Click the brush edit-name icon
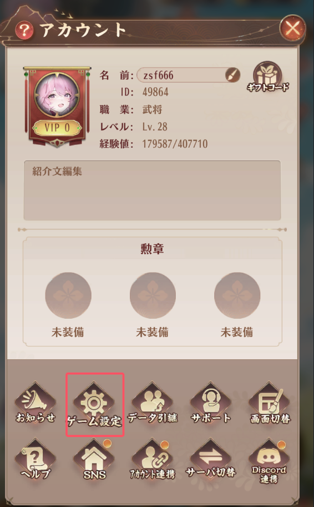 [x=232, y=75]
